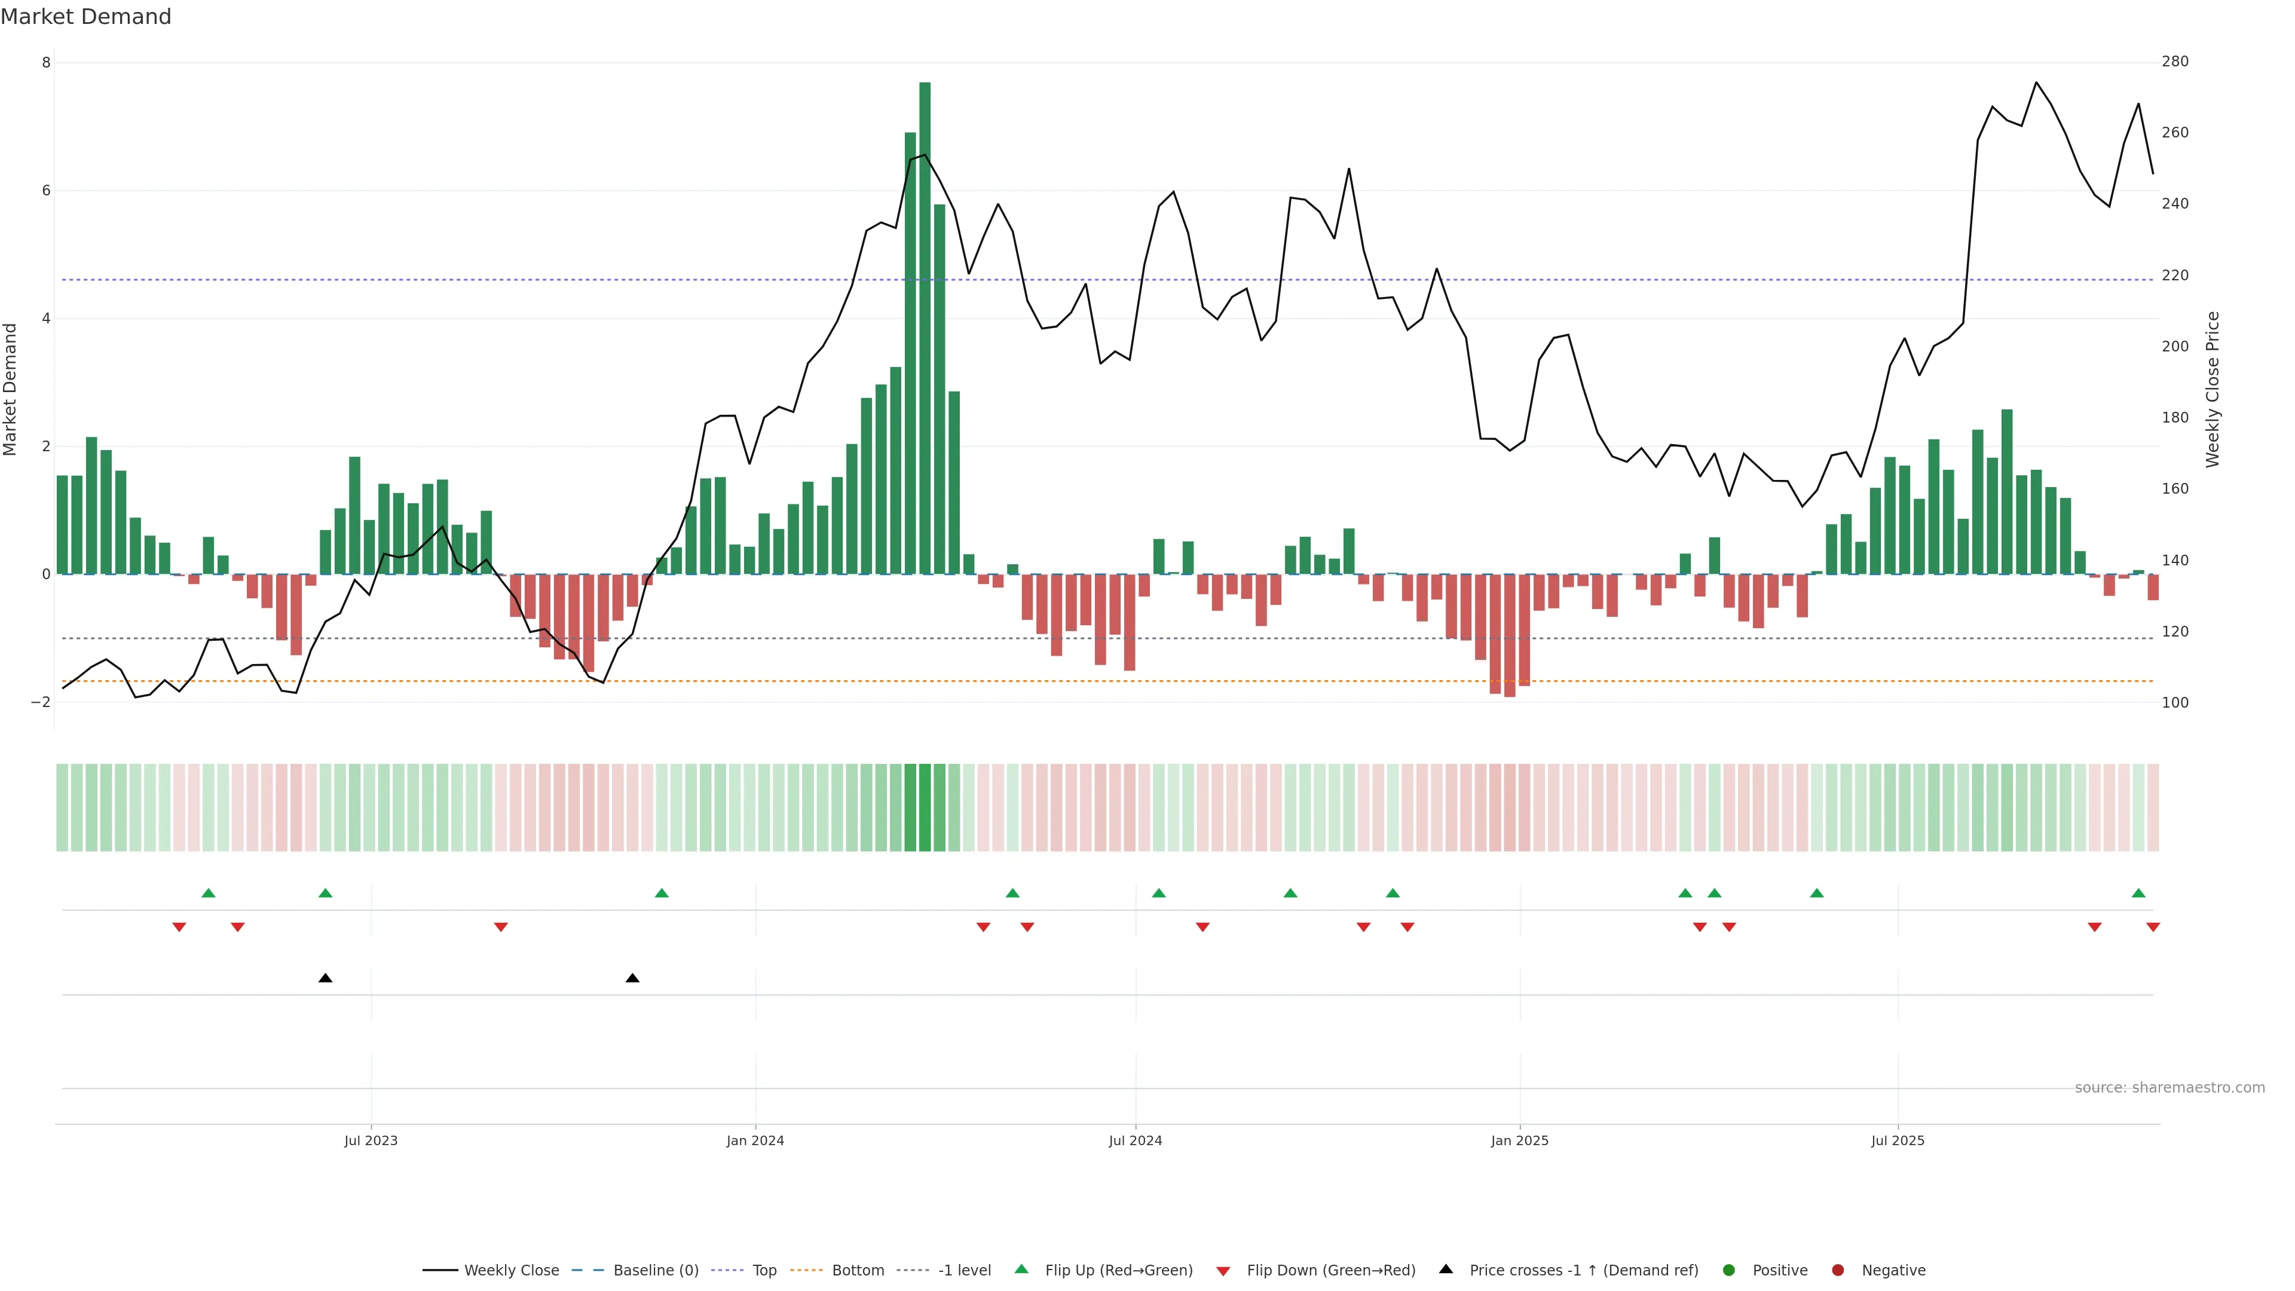Click the Weekly Close Price axis title

coord(2213,389)
